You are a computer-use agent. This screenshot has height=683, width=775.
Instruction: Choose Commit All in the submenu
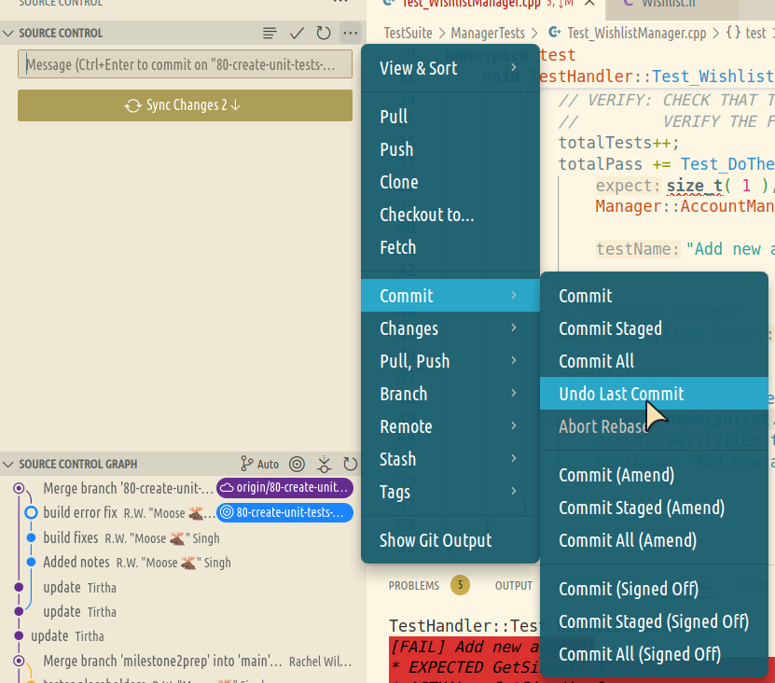[x=654, y=361]
